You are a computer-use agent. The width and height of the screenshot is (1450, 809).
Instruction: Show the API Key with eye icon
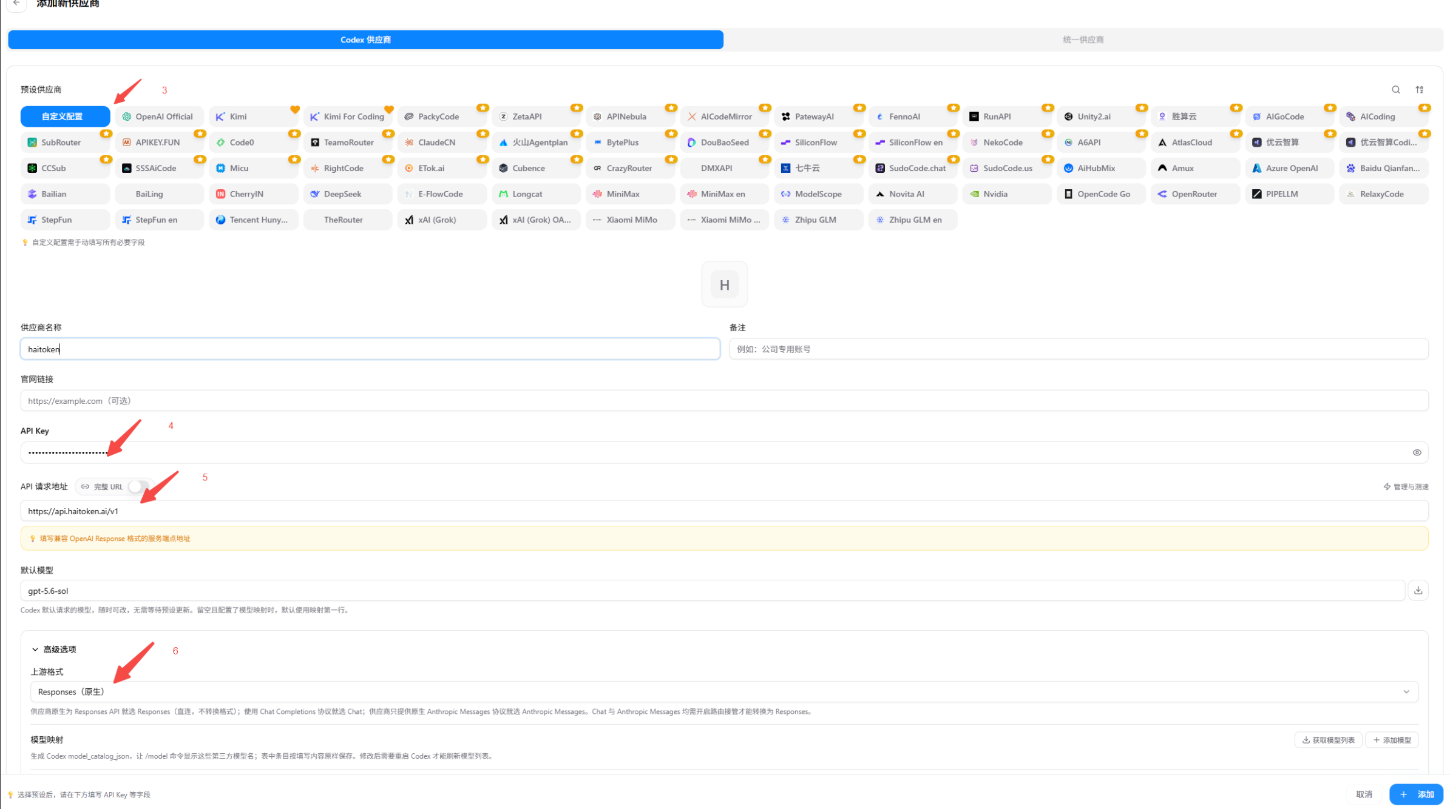pyautogui.click(x=1417, y=452)
